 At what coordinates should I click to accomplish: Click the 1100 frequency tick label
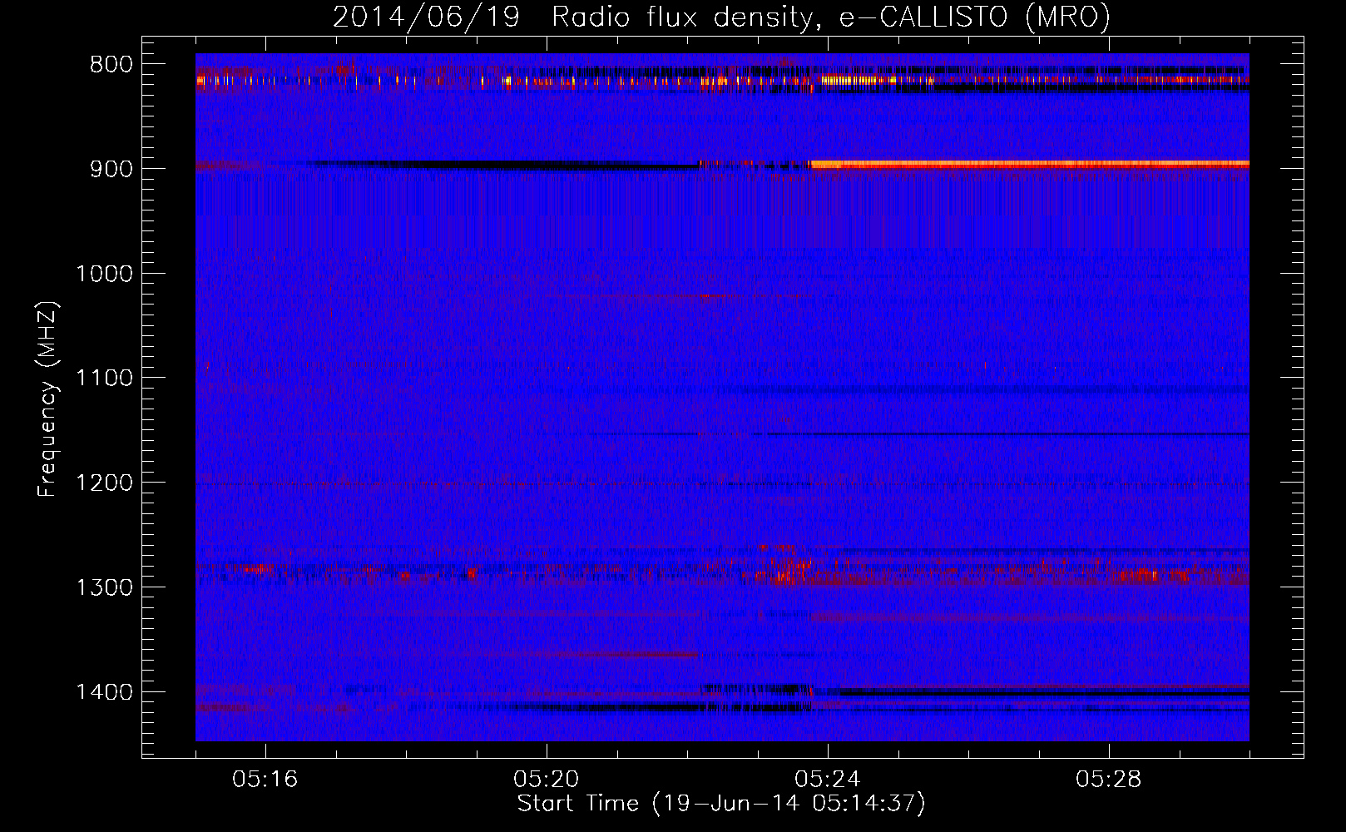[104, 379]
